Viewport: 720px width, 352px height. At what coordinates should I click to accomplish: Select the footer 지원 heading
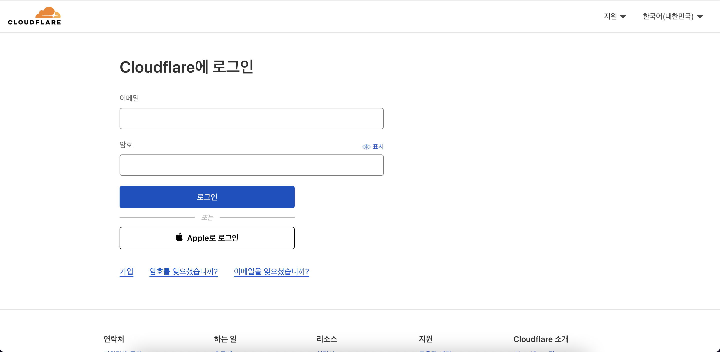pyautogui.click(x=426, y=339)
